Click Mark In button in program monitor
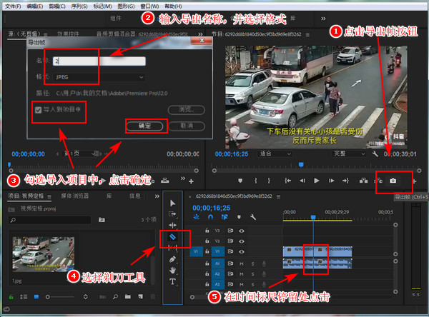Image resolution: width=429 pixels, height=317 pixels. pyautogui.click(x=255, y=181)
